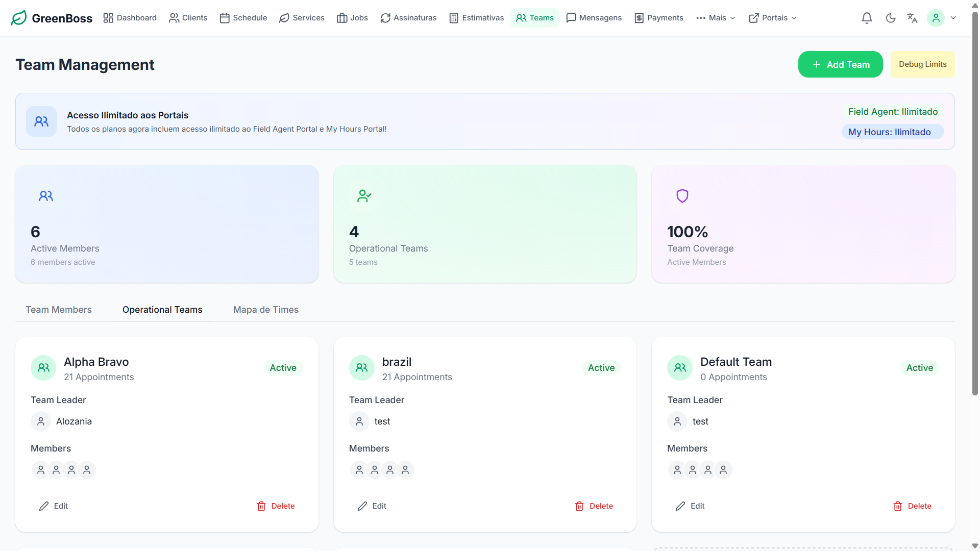Click the user avatar icon
980x551 pixels.
(936, 18)
